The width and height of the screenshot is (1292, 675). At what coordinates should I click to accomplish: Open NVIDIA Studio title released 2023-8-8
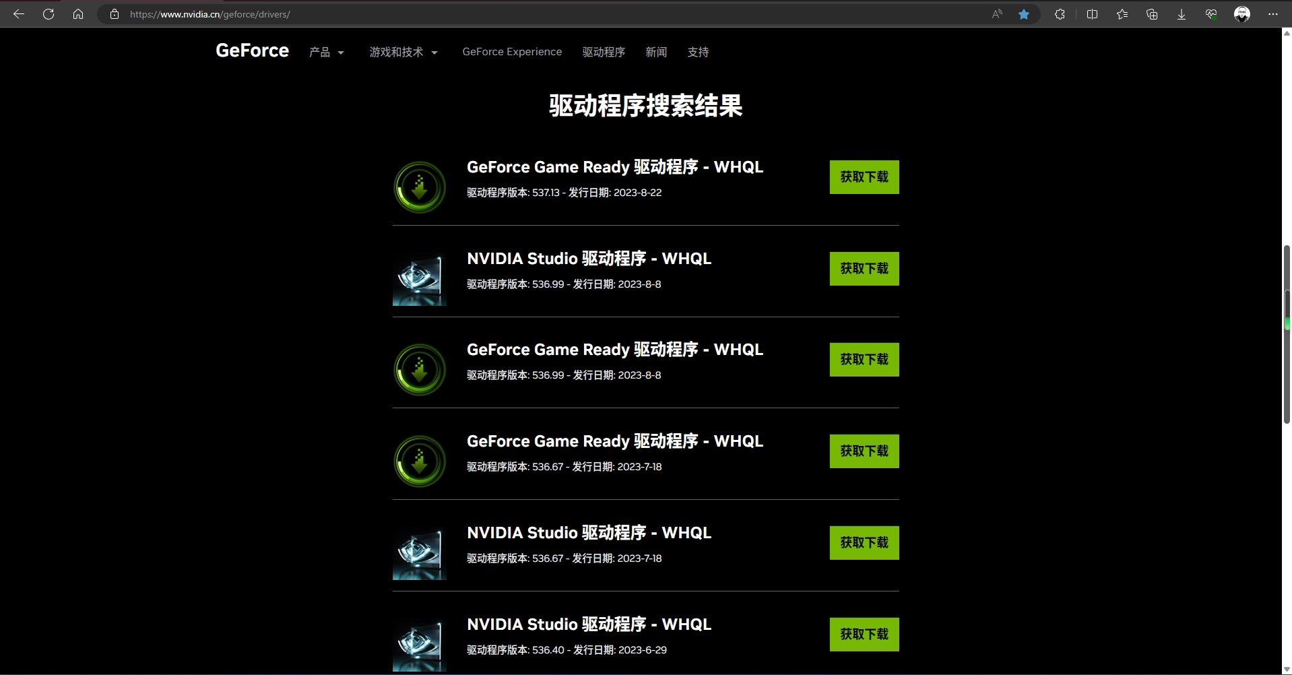point(589,259)
